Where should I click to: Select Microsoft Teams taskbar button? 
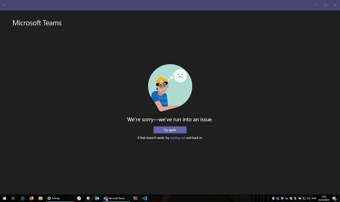pyautogui.click(x=116, y=198)
